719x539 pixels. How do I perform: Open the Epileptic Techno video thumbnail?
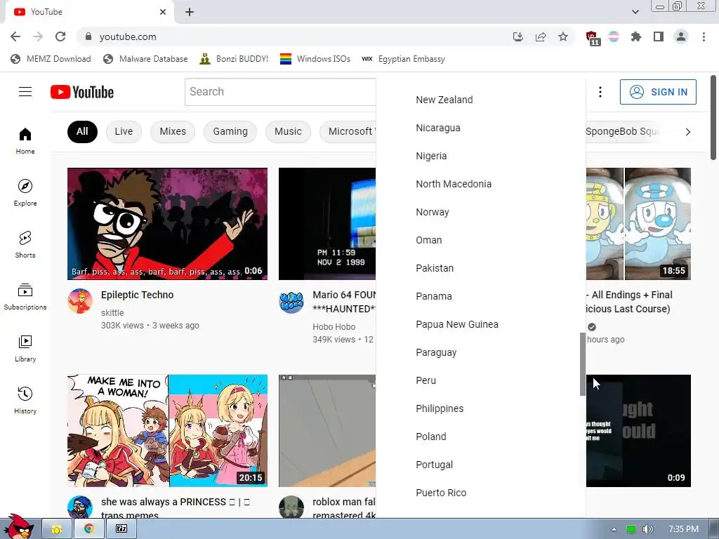pyautogui.click(x=167, y=224)
